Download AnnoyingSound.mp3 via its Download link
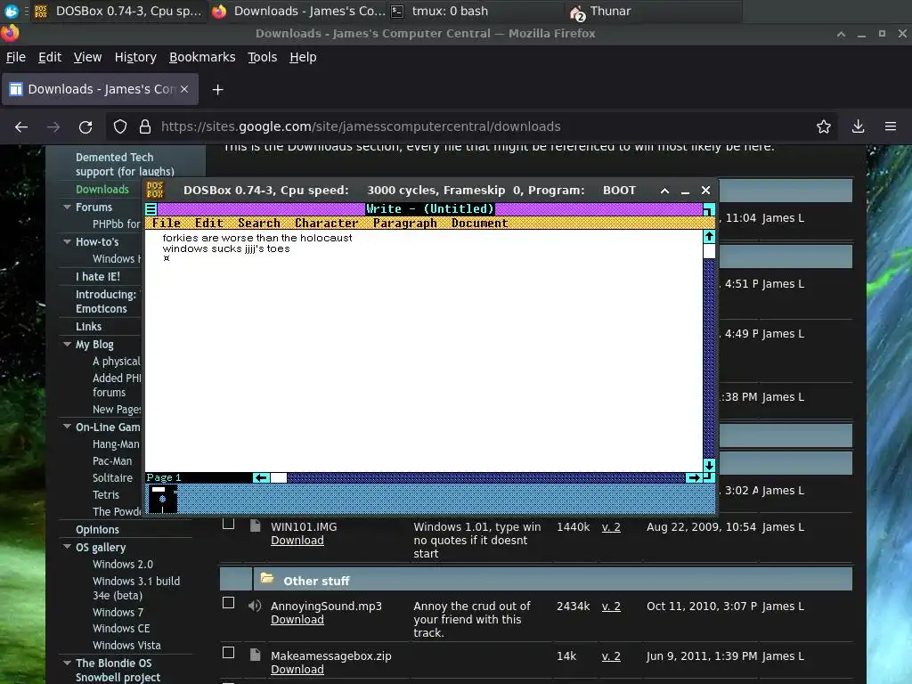912x684 pixels. click(297, 620)
